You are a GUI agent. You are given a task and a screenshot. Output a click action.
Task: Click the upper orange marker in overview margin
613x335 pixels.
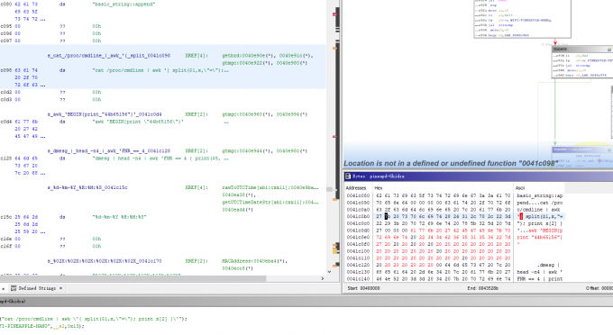pyautogui.click(x=334, y=49)
